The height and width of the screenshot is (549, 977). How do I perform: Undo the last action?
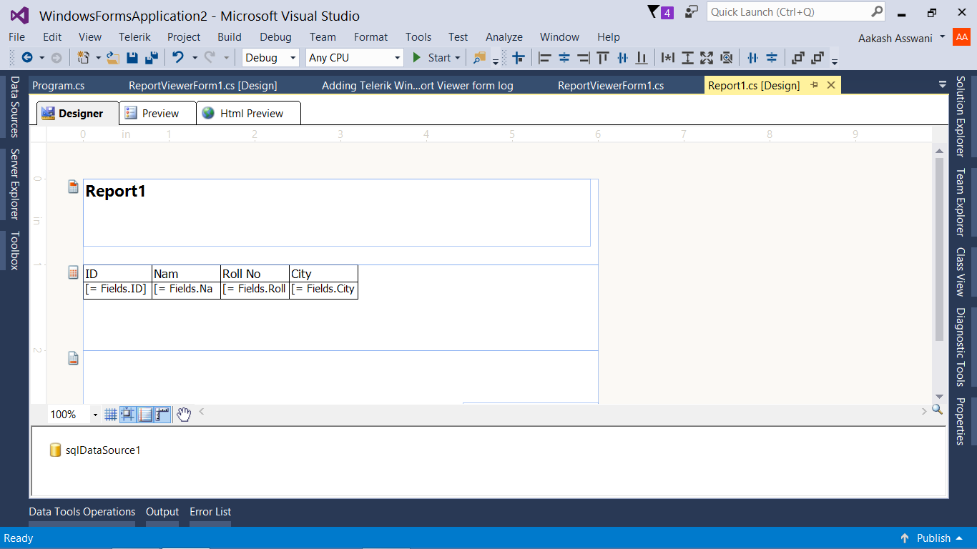178,58
